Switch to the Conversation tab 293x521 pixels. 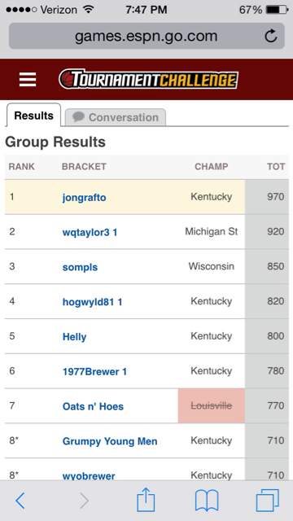tap(116, 117)
